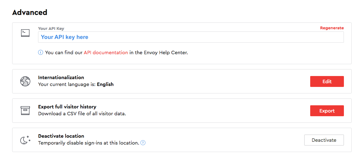Click the archive box icon for visitor history
This screenshot has height=162, width=362.
25,111
